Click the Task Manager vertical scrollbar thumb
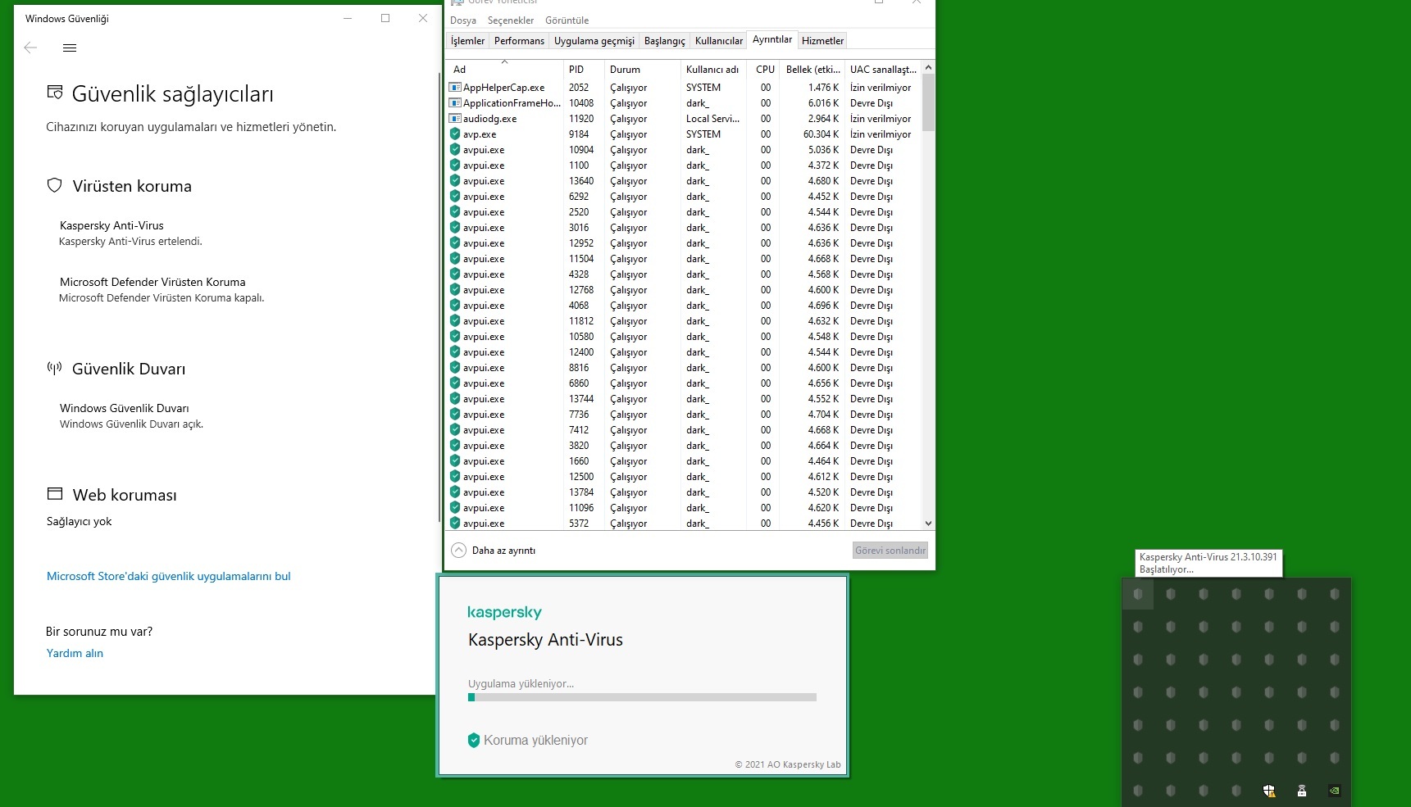Image resolution: width=1411 pixels, height=807 pixels. click(928, 102)
